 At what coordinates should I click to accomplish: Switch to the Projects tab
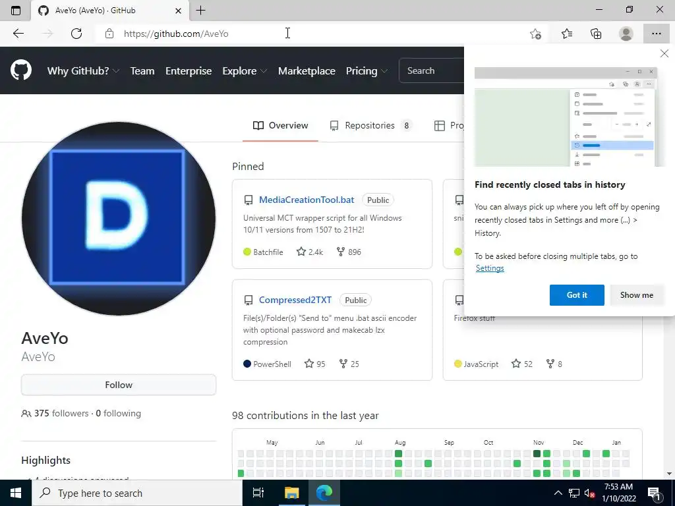click(449, 125)
